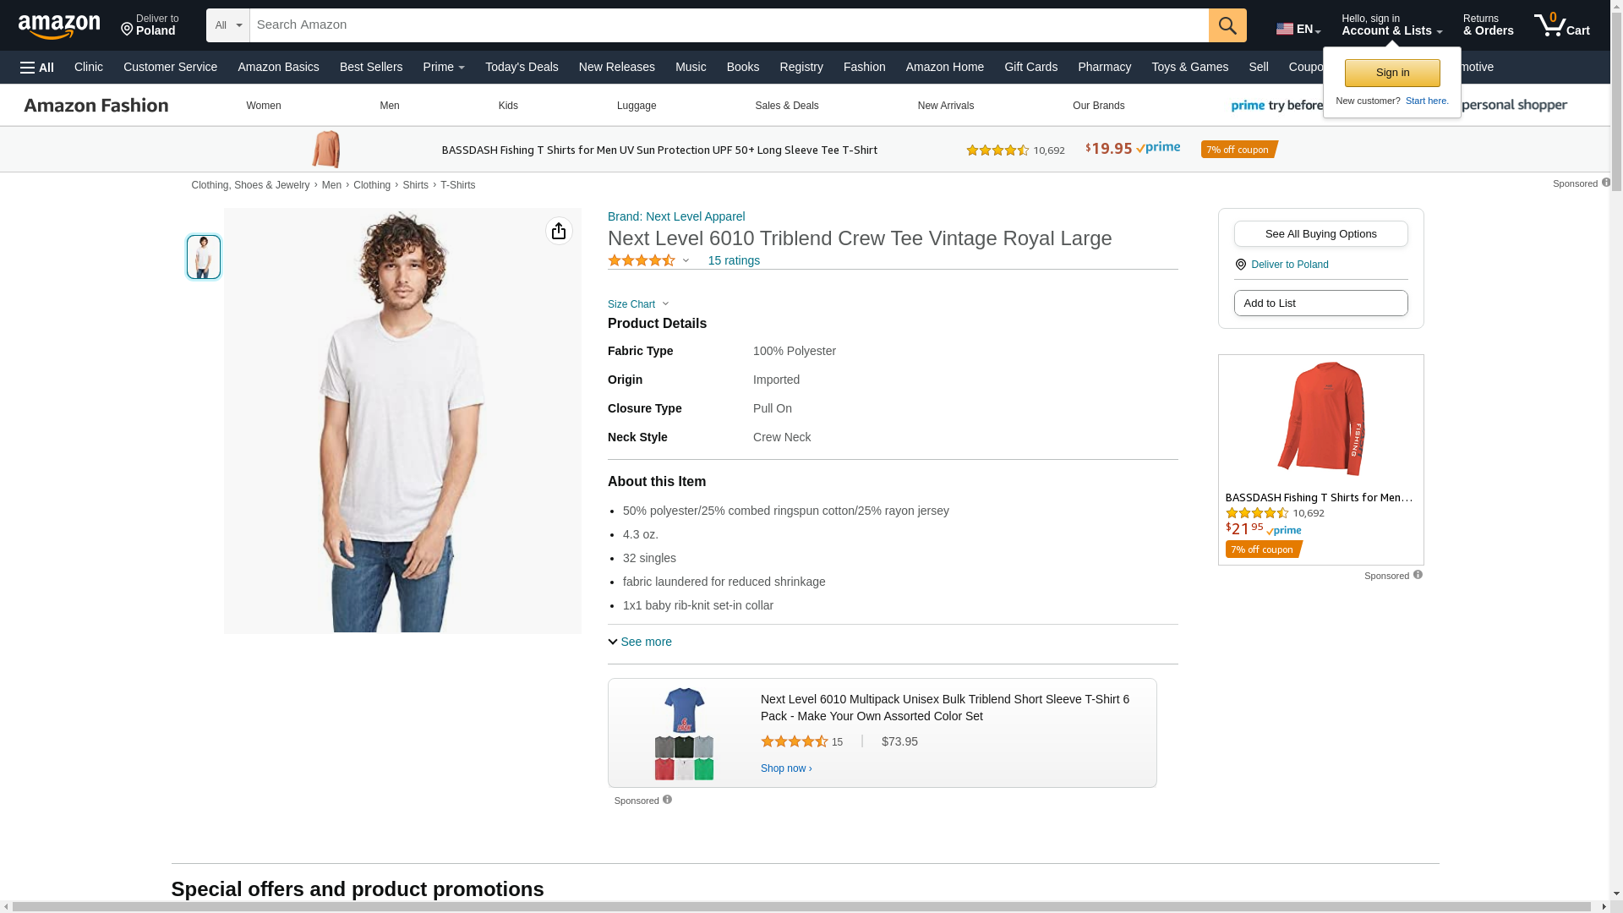Click the yellow Sign in button
The image size is (1623, 913).
(x=1391, y=73)
